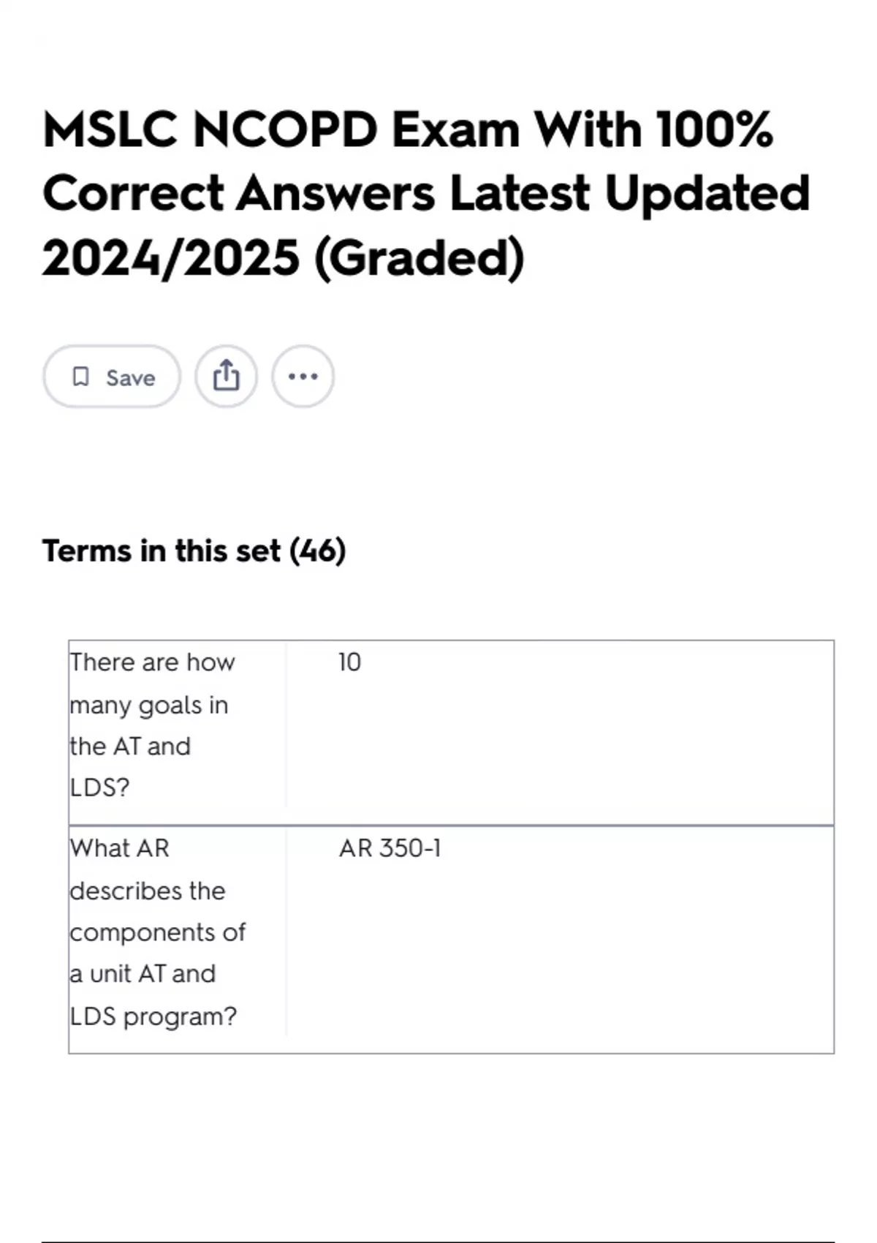The image size is (877, 1243).
Task: Click the "Correct Answers Latest Updated" title line
Action: tap(426, 194)
